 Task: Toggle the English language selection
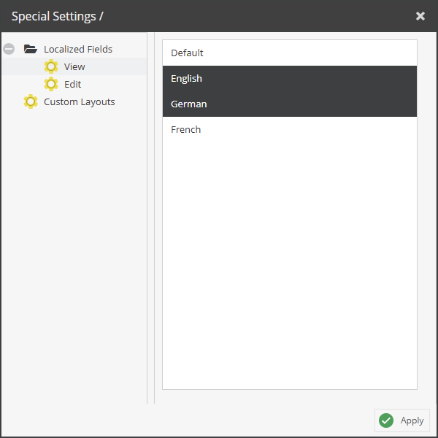click(290, 79)
